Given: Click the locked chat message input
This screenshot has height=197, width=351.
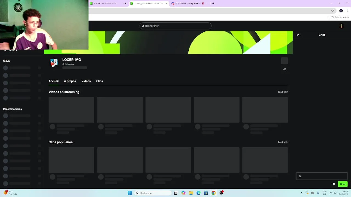Looking at the screenshot, I should point(322,176).
